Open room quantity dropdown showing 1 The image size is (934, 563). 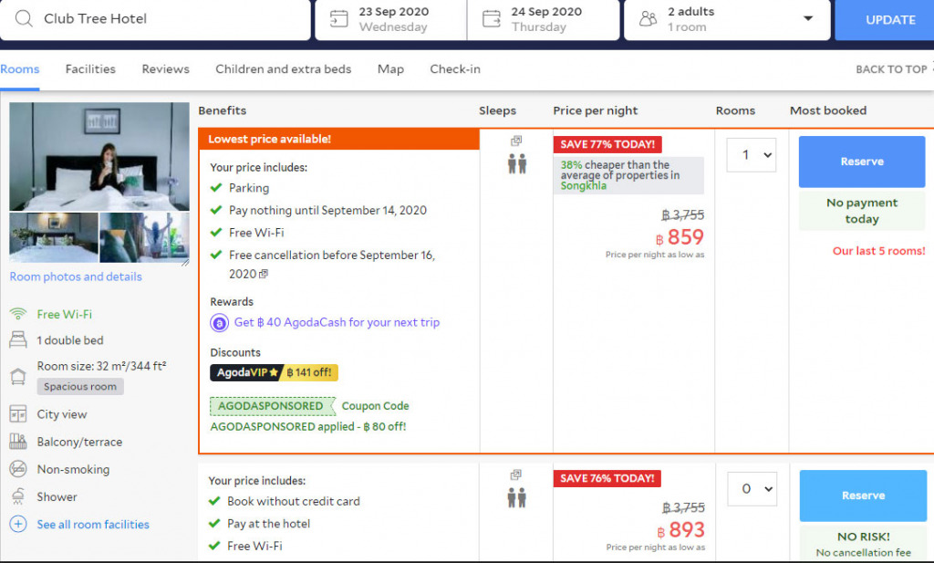(x=751, y=155)
